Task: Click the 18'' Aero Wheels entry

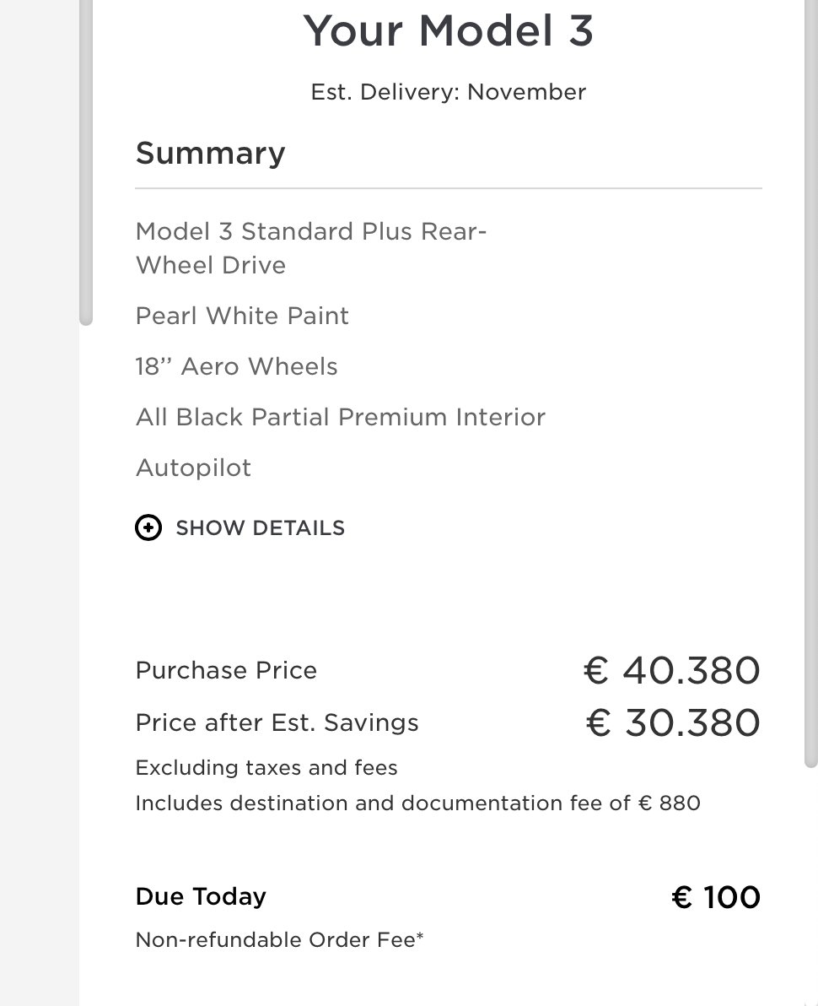Action: point(236,366)
